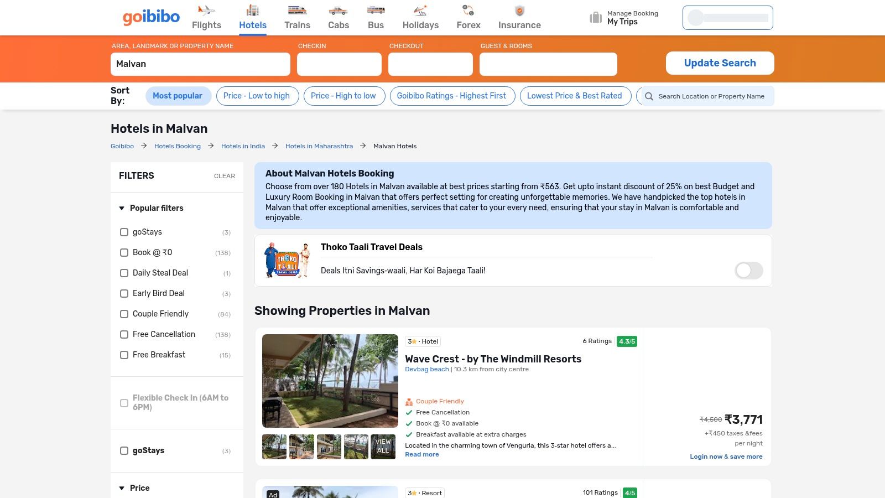Open the Flights airplane icon
This screenshot has width=885, height=498.
pos(206,11)
